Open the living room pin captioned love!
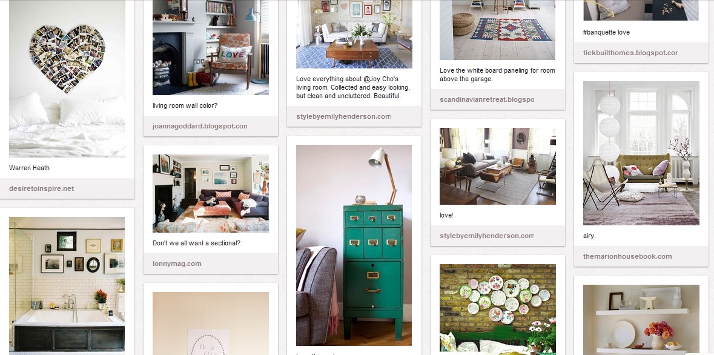The height and width of the screenshot is (355, 714). click(497, 167)
